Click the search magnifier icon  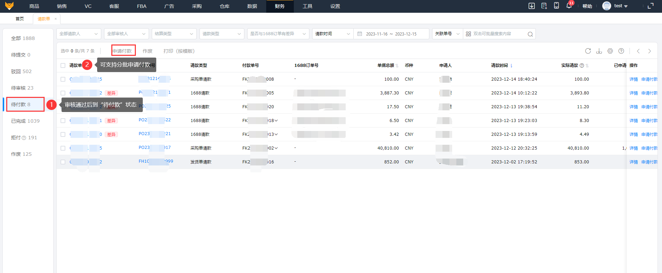point(530,34)
